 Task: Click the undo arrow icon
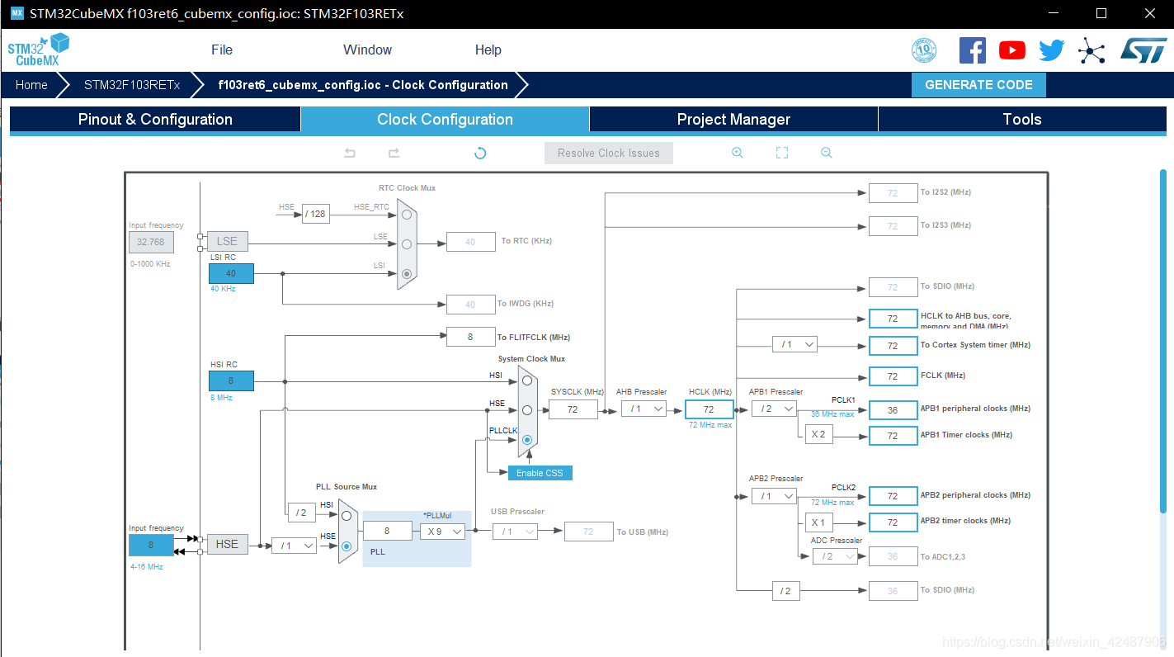(350, 153)
